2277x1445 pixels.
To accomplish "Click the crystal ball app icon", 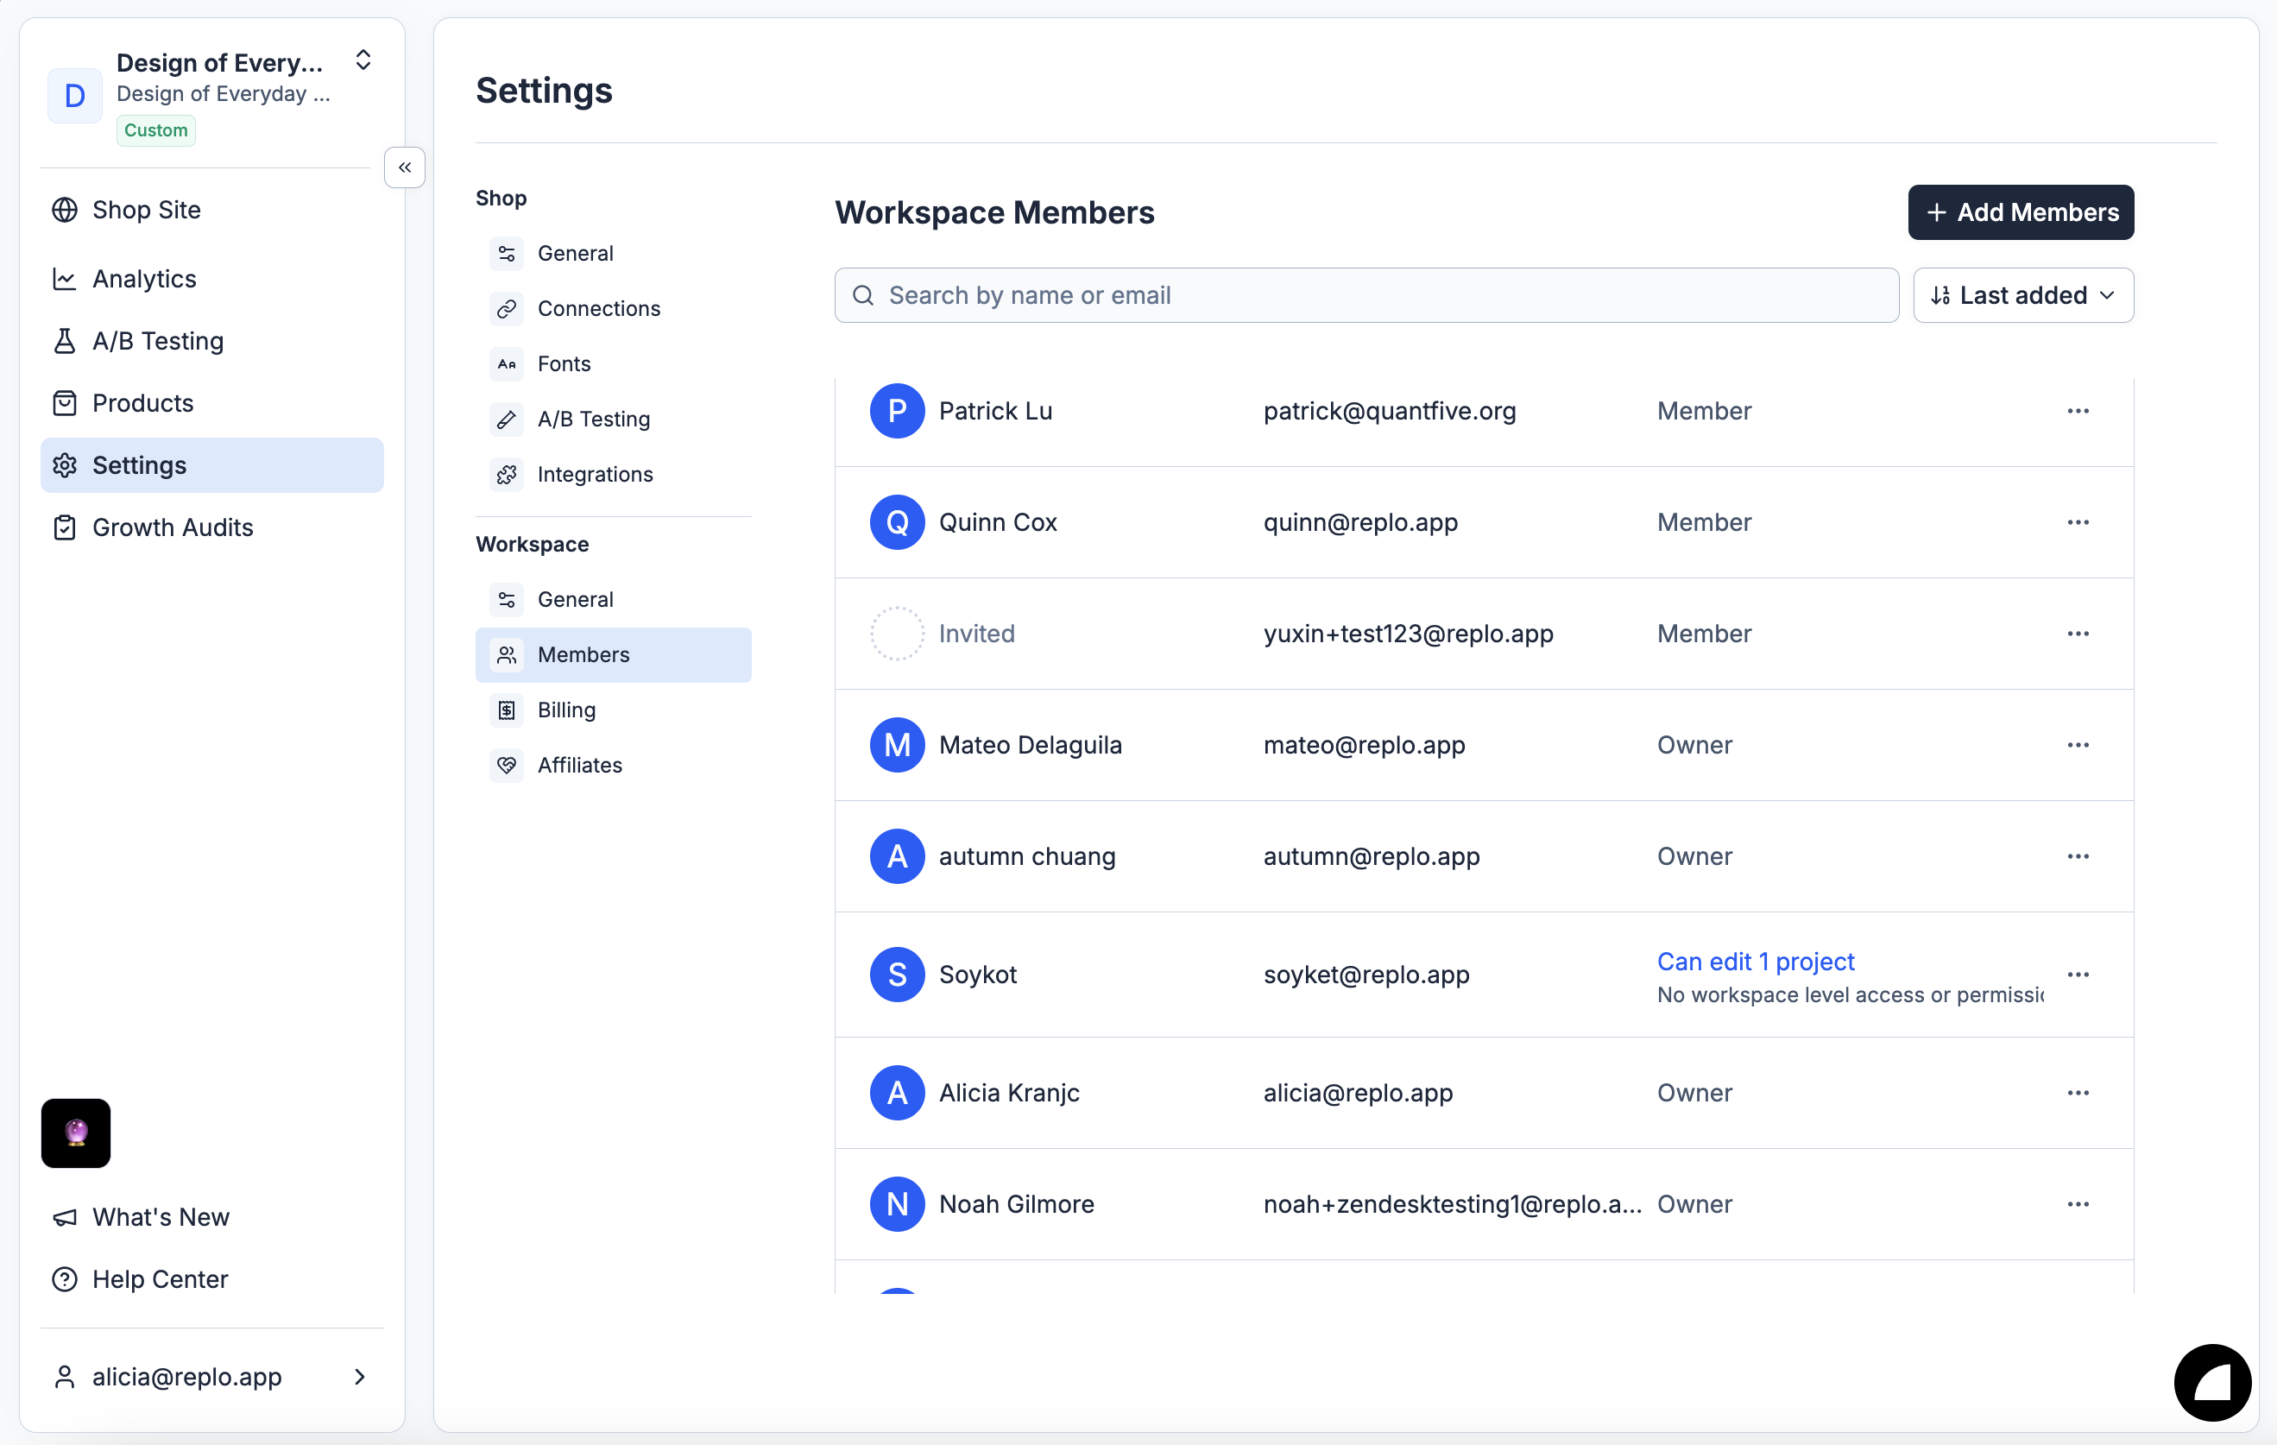I will pyautogui.click(x=76, y=1132).
